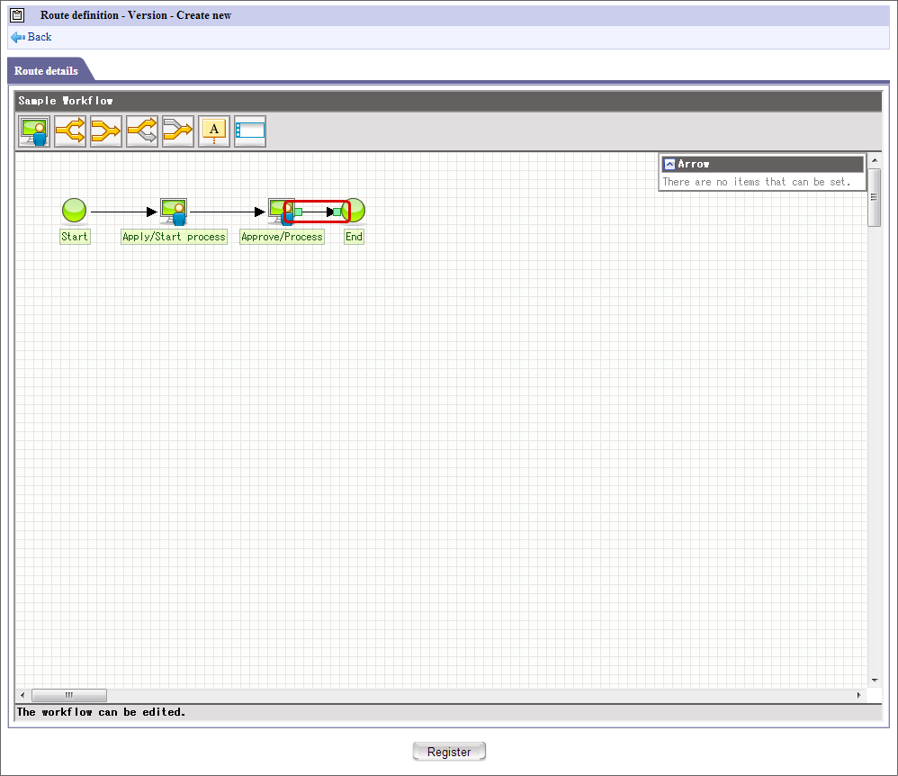898x776 pixels.
Task: Click the selected arrow's right handle
Action: click(x=337, y=212)
